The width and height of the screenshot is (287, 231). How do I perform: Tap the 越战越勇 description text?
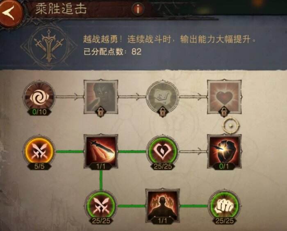[169, 39]
